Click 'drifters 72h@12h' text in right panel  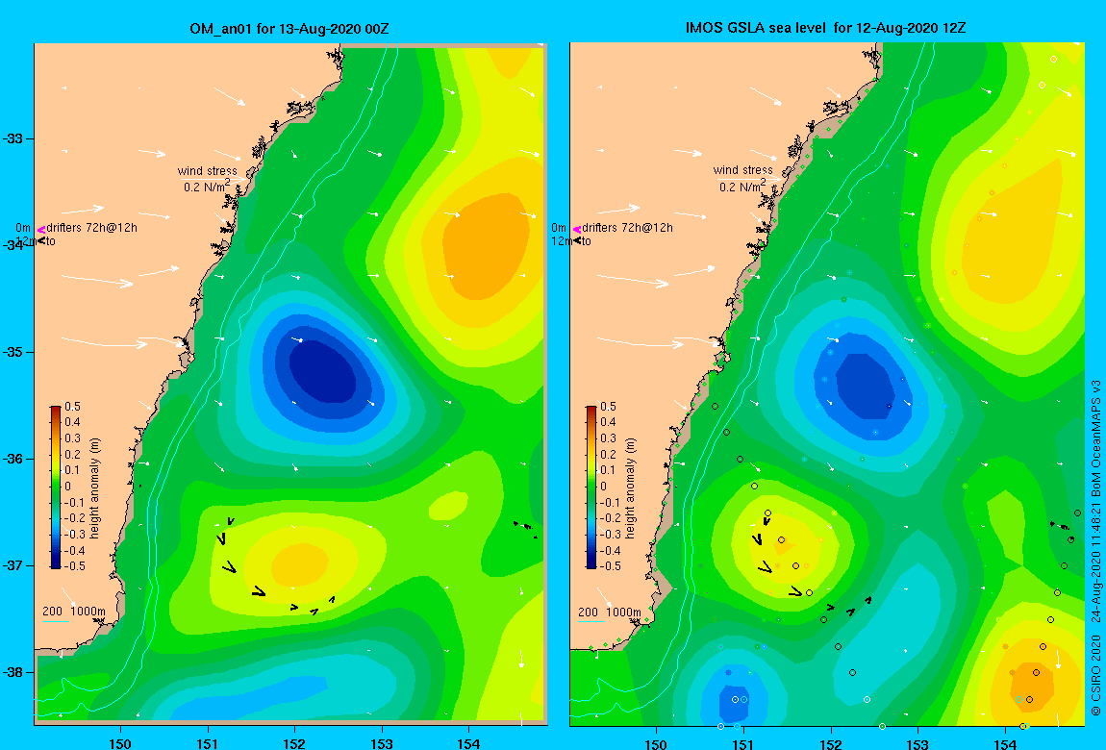(627, 228)
